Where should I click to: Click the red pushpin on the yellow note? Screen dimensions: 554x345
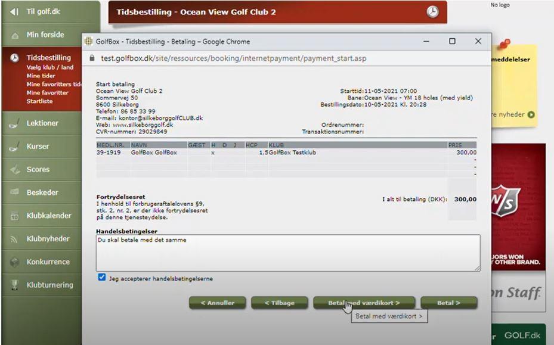(x=504, y=45)
